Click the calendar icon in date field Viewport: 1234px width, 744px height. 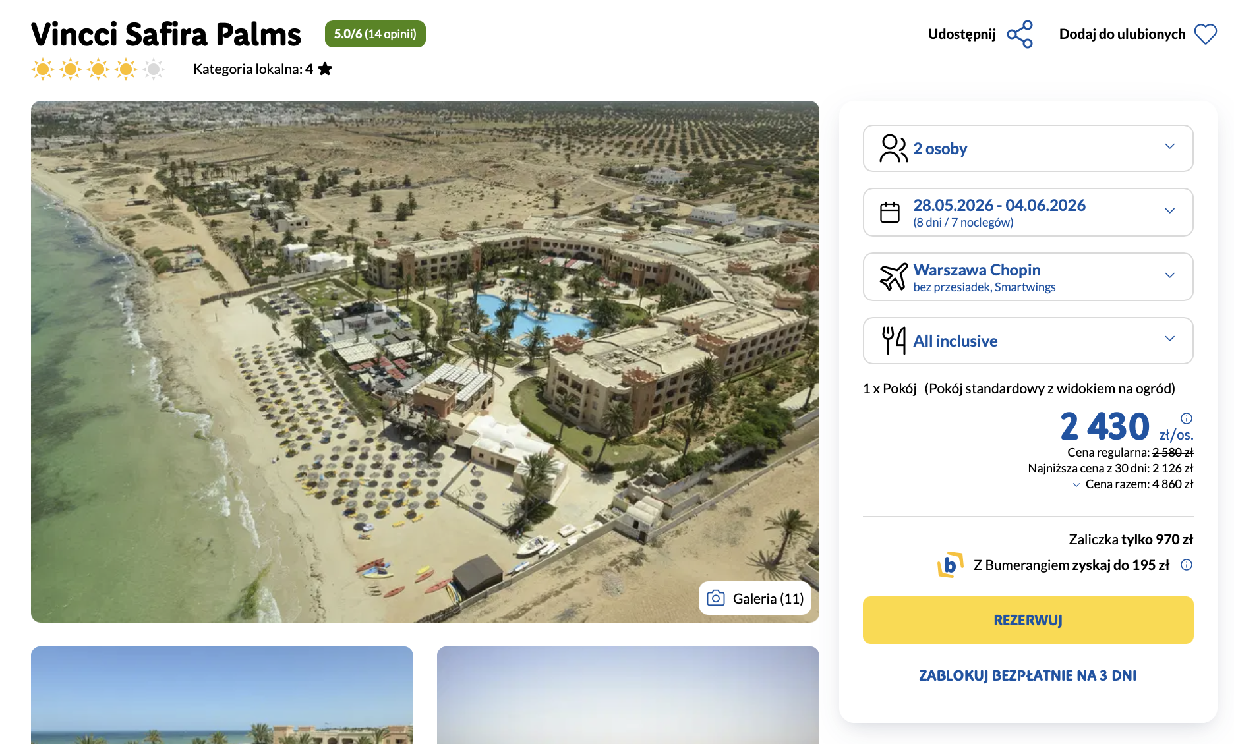pyautogui.click(x=890, y=212)
